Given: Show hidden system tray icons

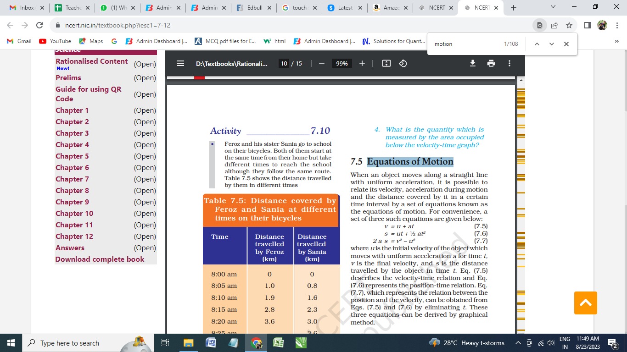Looking at the screenshot, I should pyautogui.click(x=518, y=343).
